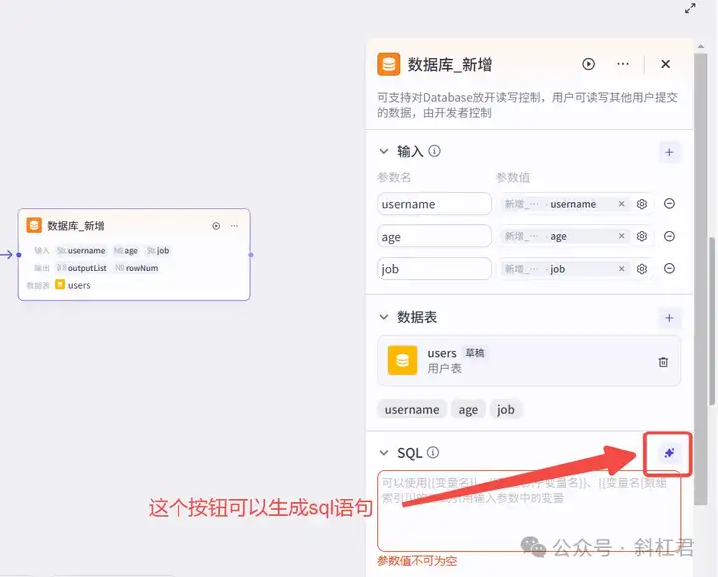
Task: Click the username input tag on node
Action: 81,251
